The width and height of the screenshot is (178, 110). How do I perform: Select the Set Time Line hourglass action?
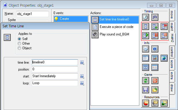coord(146,26)
